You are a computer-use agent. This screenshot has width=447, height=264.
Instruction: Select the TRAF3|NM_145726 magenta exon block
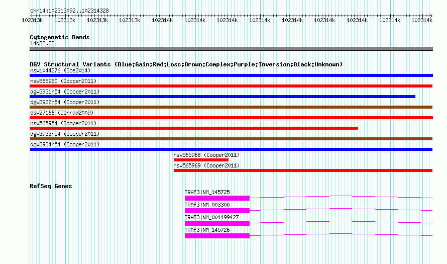tap(217, 236)
